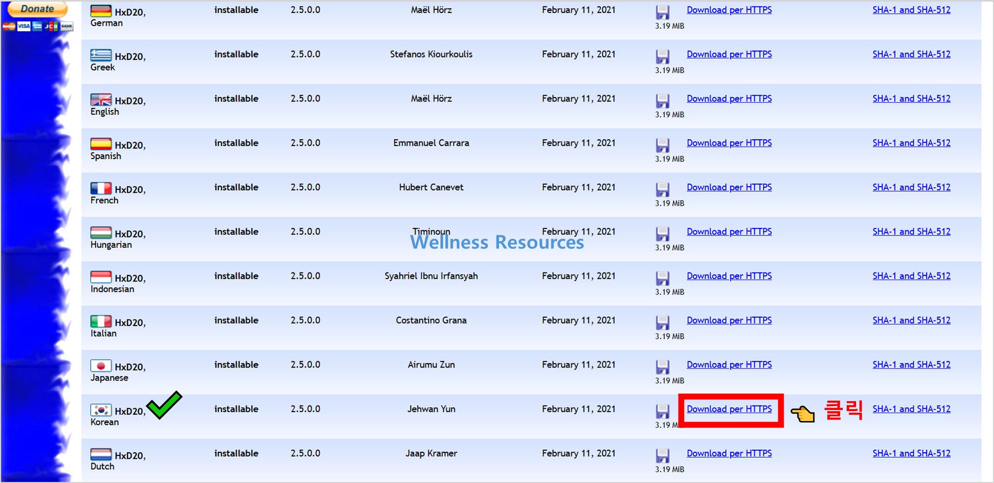Screen dimensions: 994x483
Task: Open SHA-1 and SHA-512 for Korean
Action: tap(912, 409)
